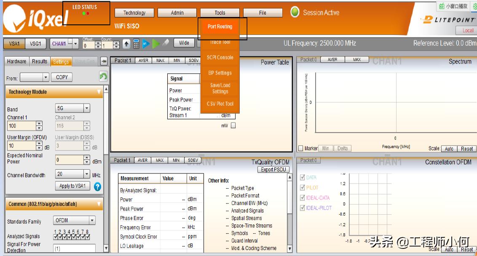The image size is (477, 256).
Task: Click the Local button at top right
Action: [x=468, y=30]
